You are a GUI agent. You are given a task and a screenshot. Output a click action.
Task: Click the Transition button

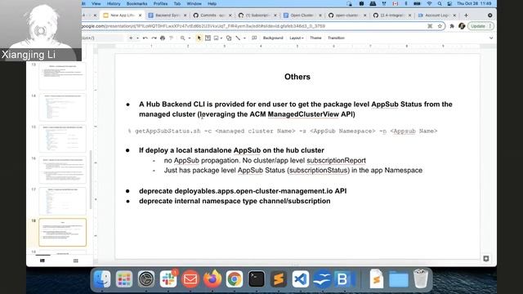tap(336, 38)
